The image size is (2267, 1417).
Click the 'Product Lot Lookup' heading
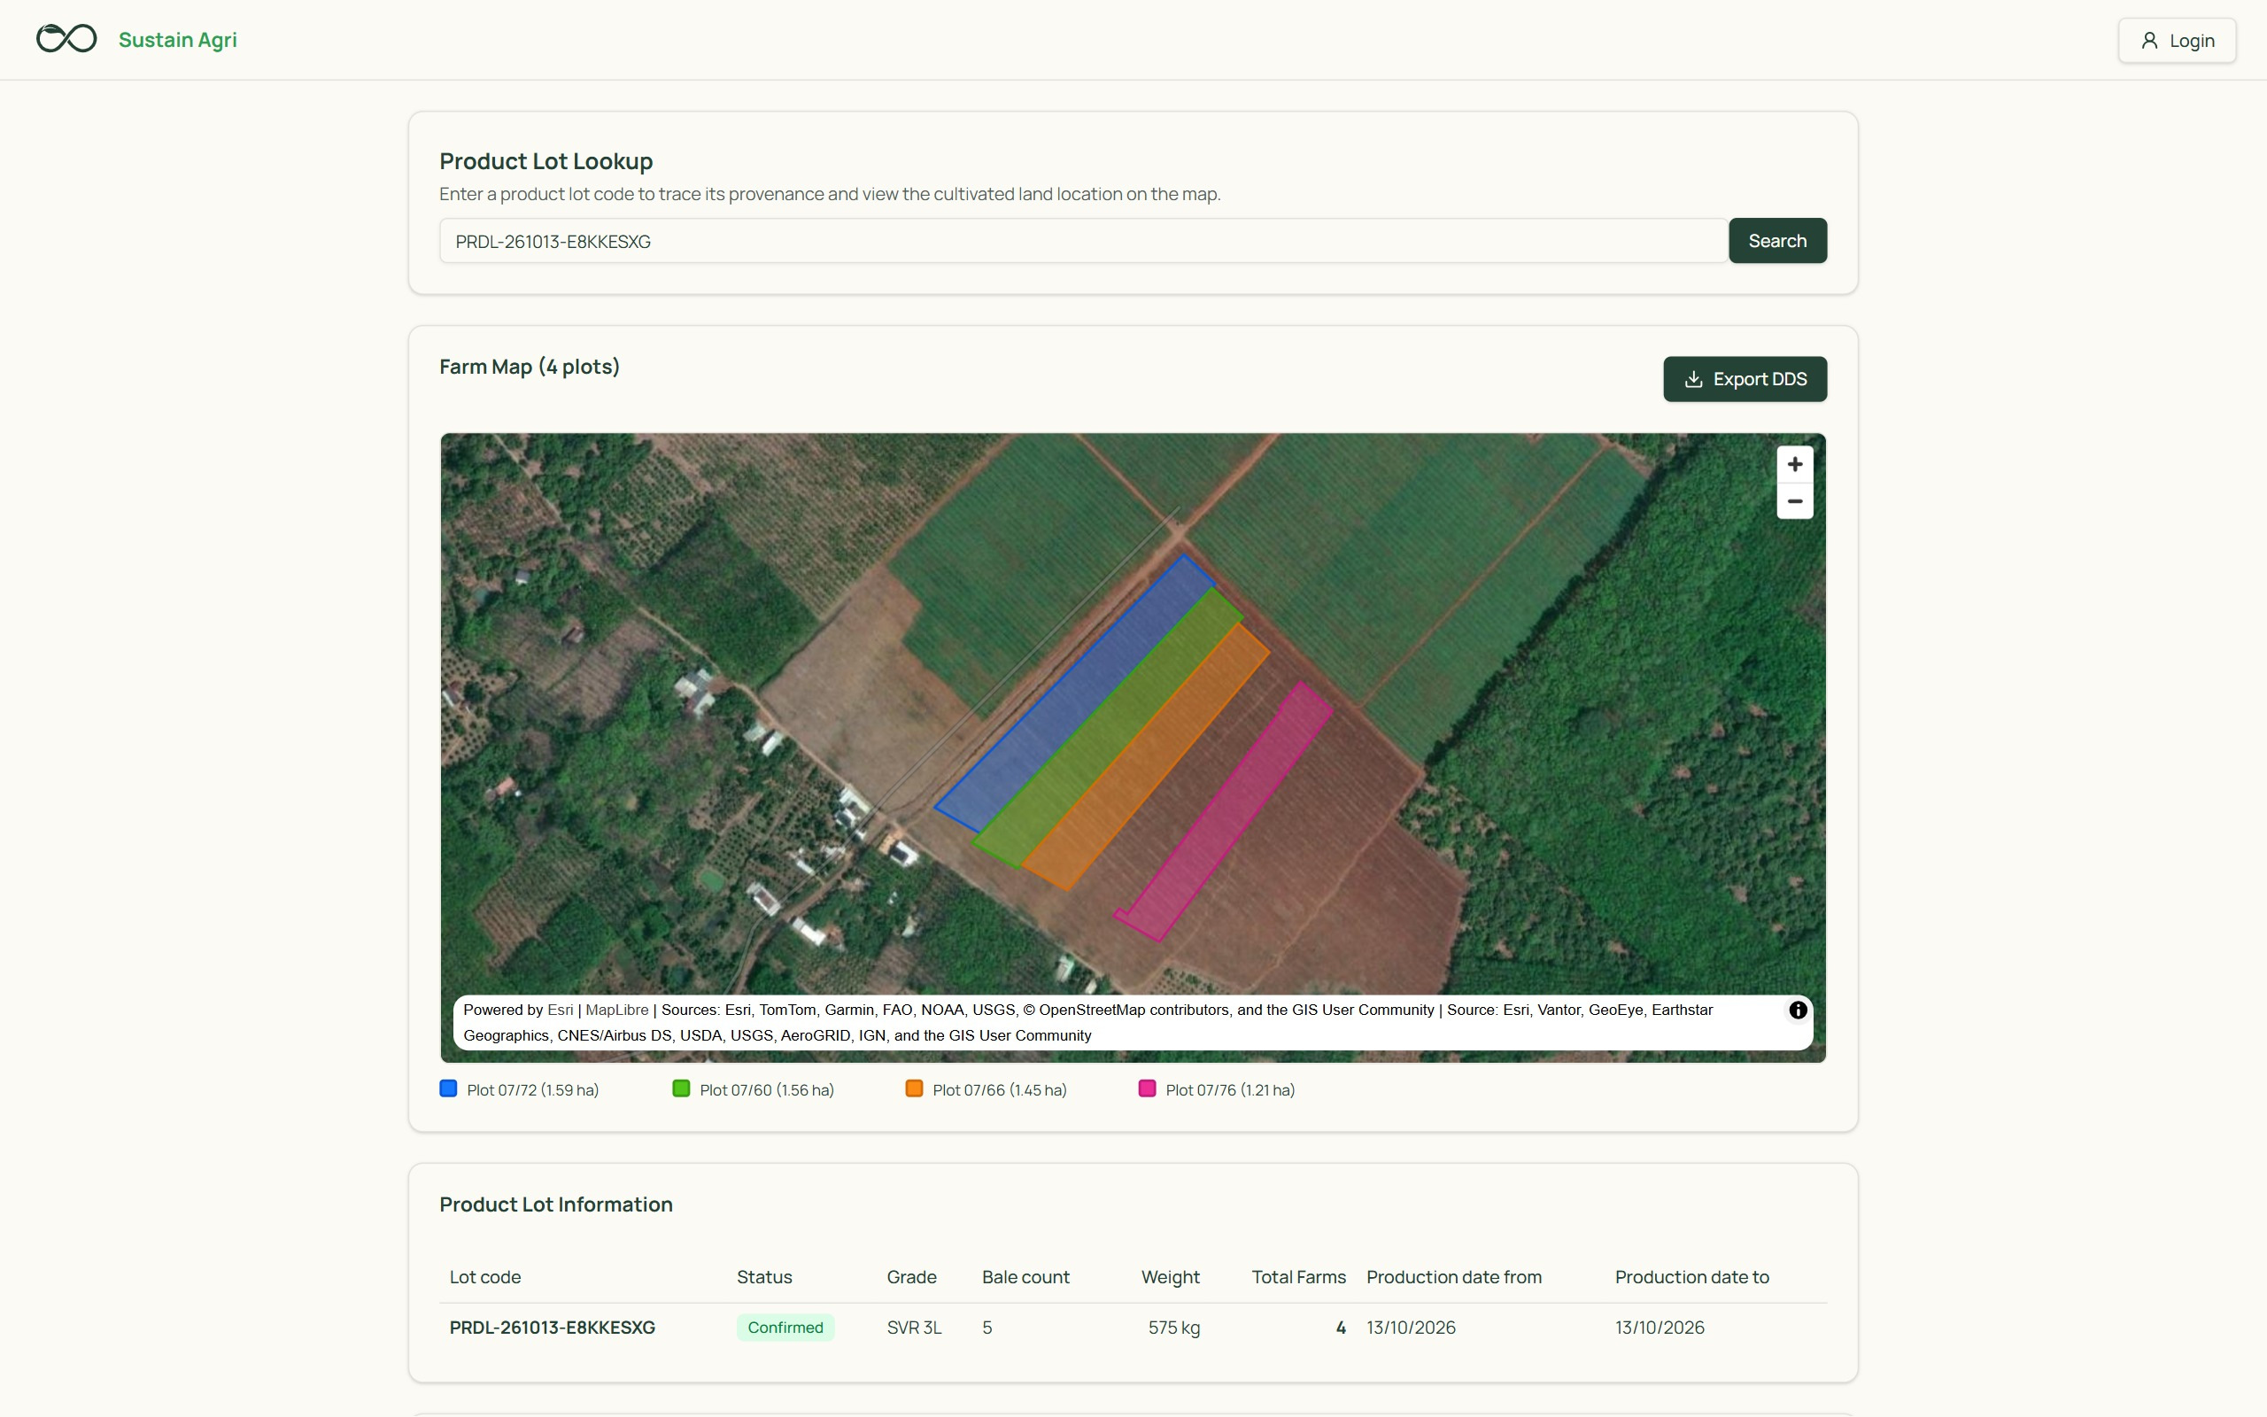(x=546, y=161)
